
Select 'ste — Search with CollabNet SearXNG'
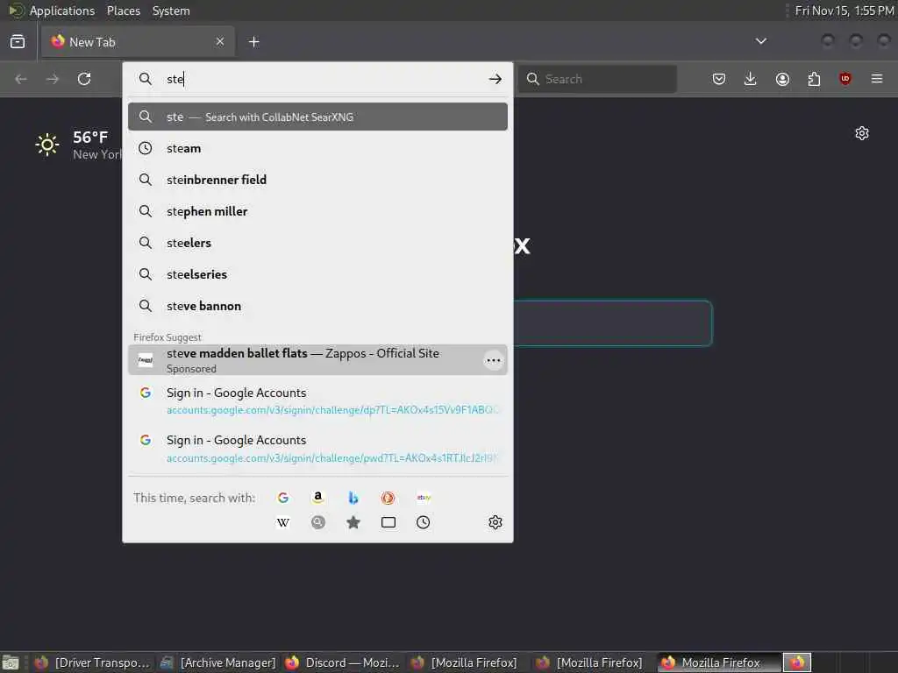[x=317, y=117]
